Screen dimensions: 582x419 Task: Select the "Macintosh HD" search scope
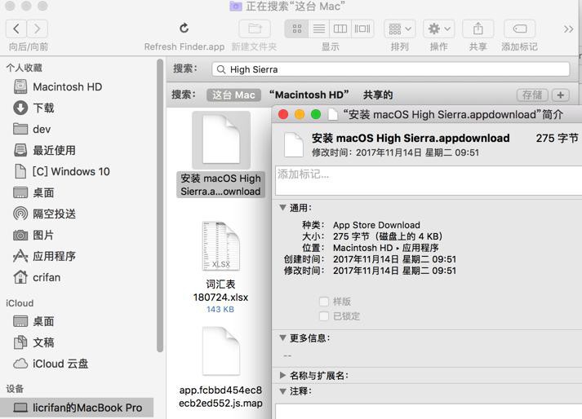(x=309, y=95)
